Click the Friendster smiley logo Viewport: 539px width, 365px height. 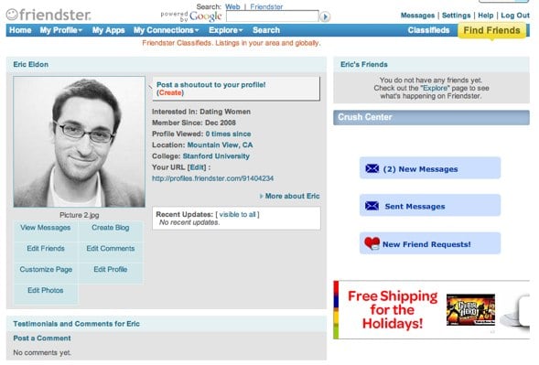click(x=12, y=15)
